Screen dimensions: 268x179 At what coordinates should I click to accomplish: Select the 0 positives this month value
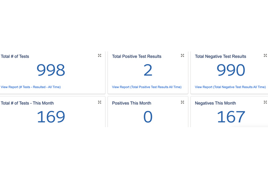148,117
